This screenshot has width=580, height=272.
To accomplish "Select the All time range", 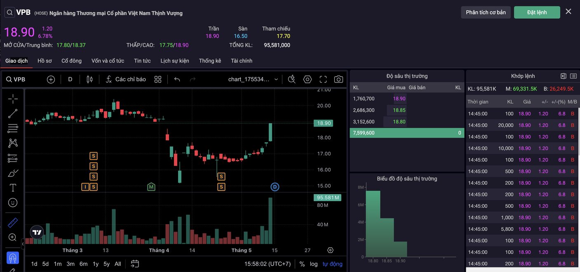I will [x=118, y=264].
